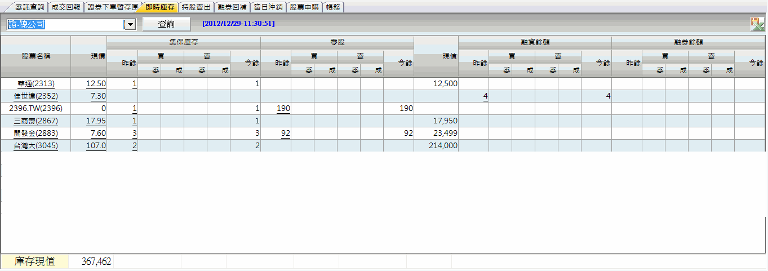Viewport: 768px width, 271px height.
Task: Switch to the 融券回補 tab
Action: tap(232, 7)
